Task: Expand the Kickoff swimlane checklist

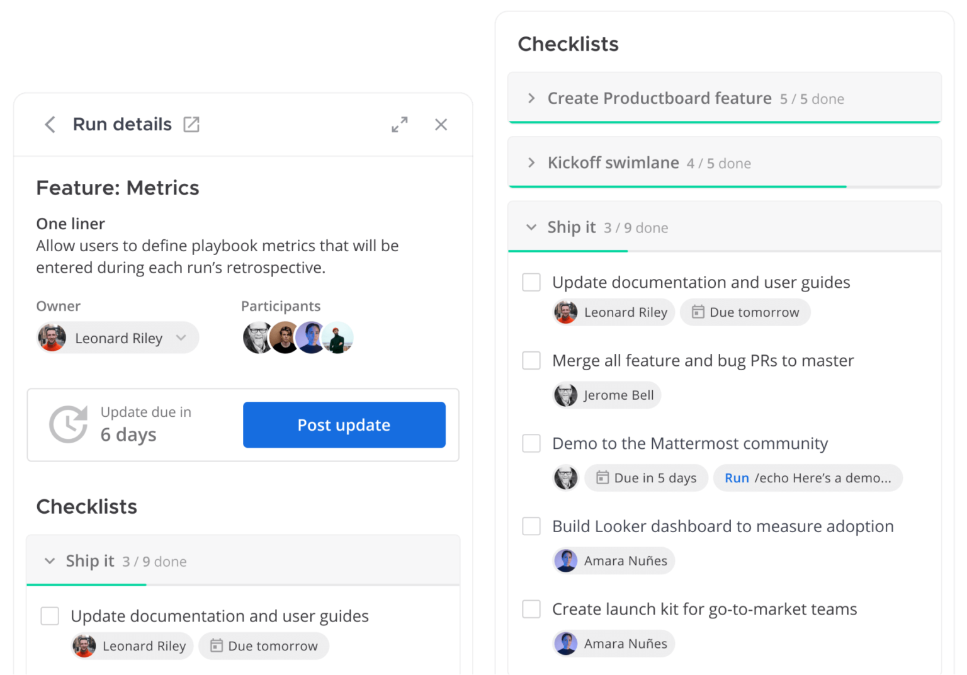Action: (x=531, y=162)
